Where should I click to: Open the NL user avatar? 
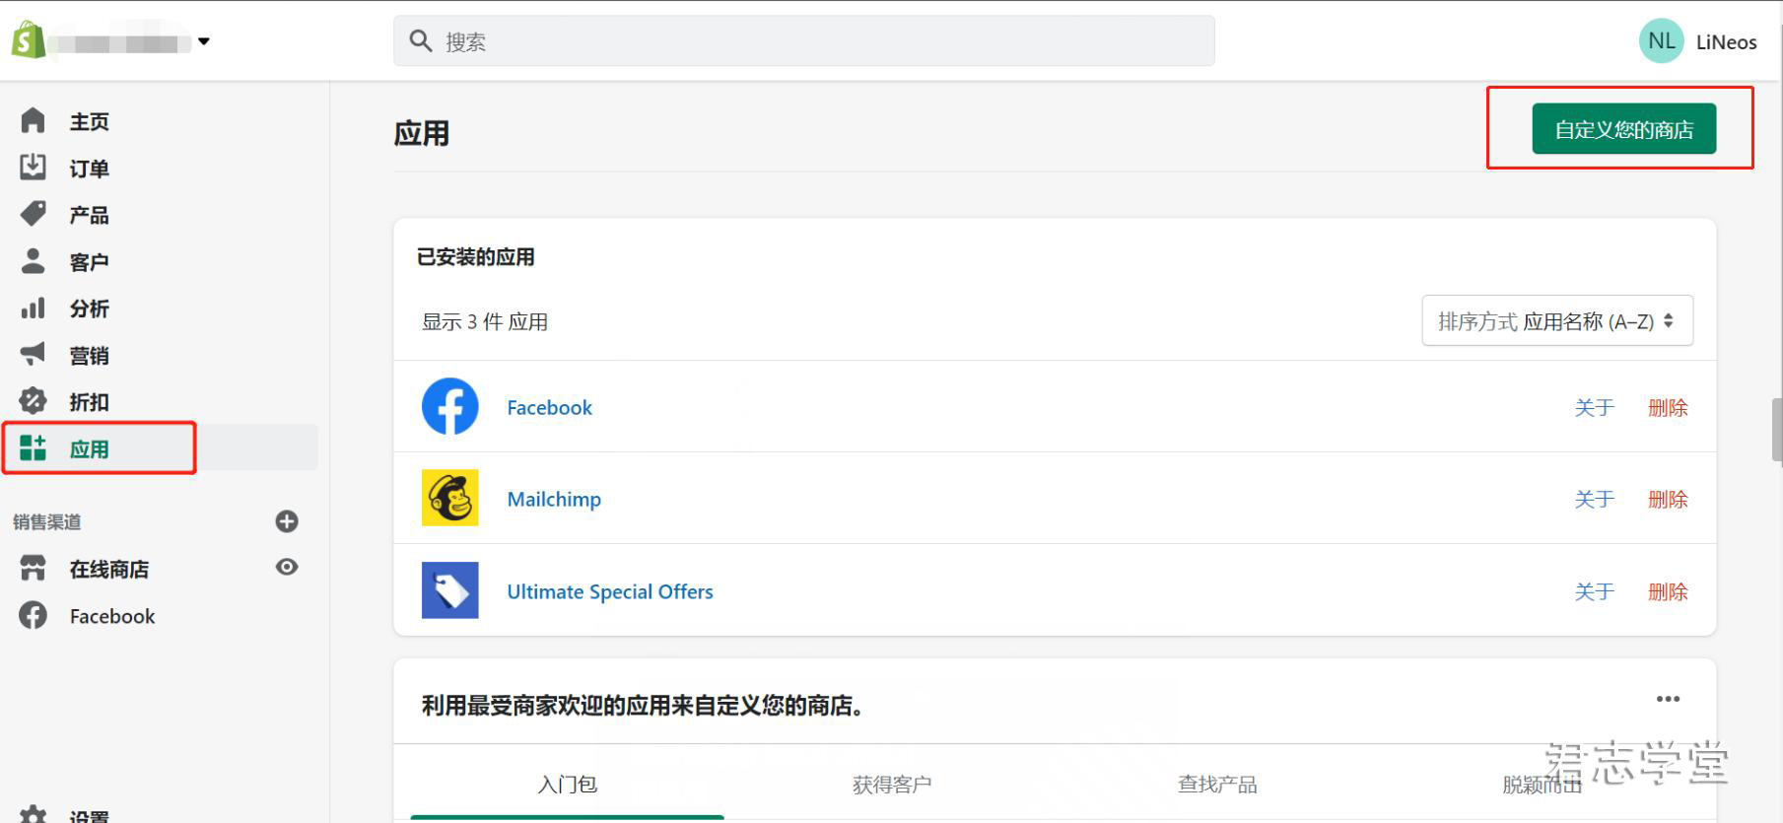(x=1661, y=41)
